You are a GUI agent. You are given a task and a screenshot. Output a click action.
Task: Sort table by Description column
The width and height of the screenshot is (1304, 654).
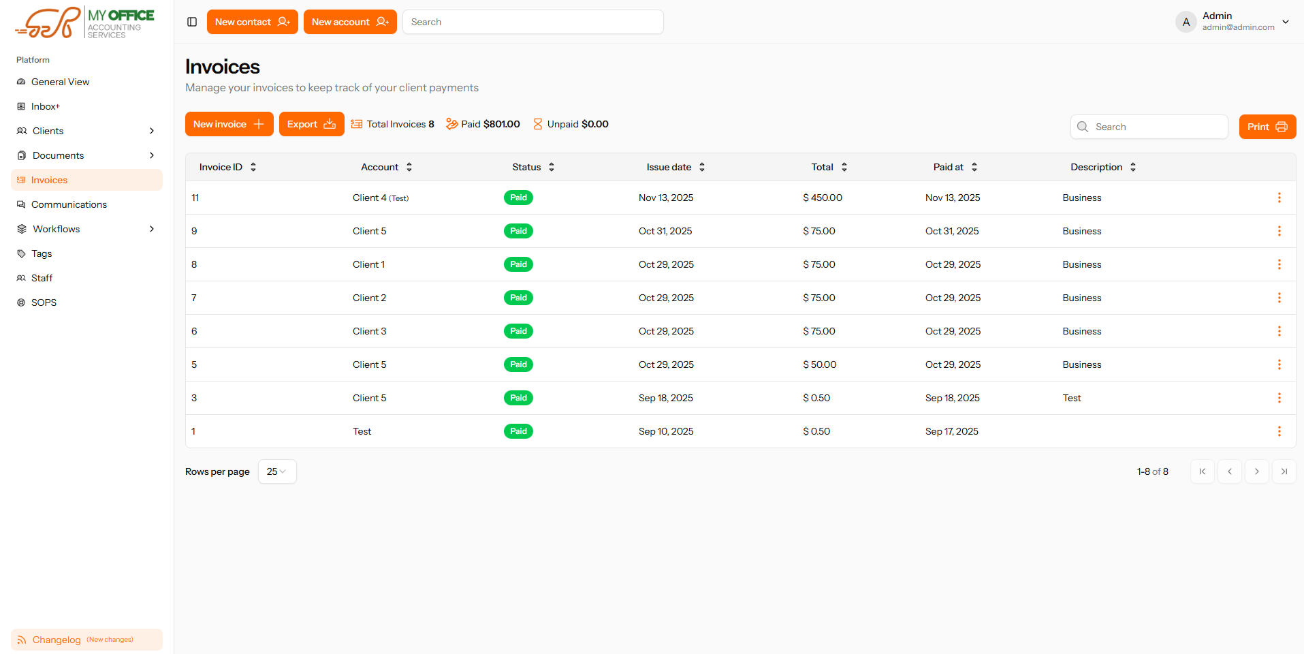(1103, 167)
